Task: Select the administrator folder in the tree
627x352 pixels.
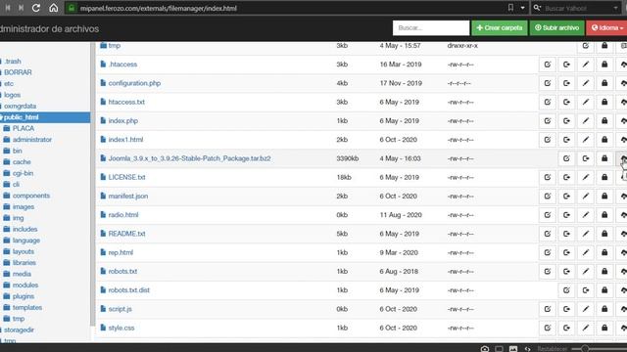Action: 32,140
